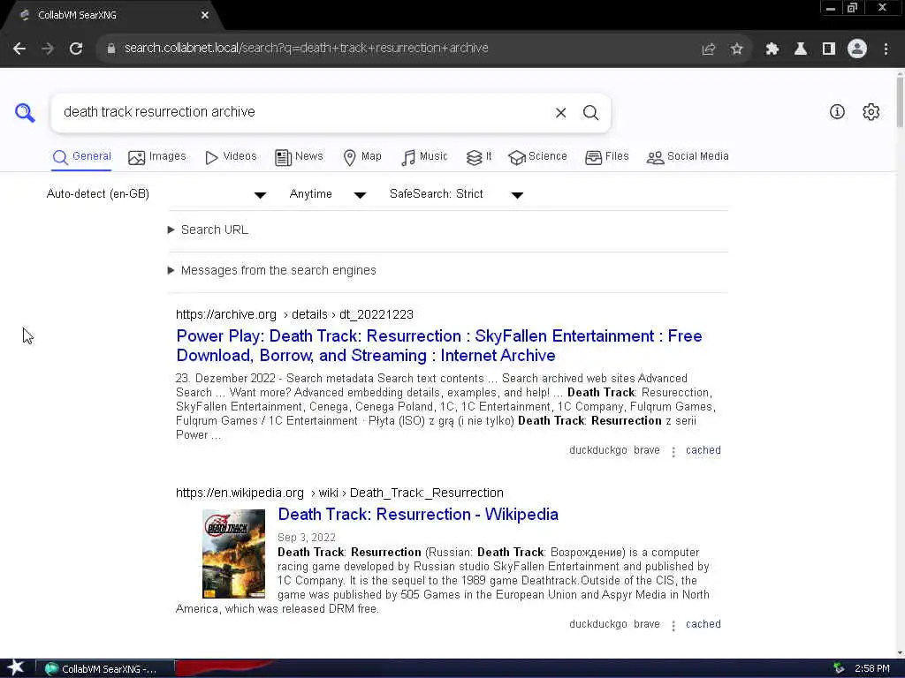This screenshot has width=905, height=678.
Task: Click the SearXNG magnifier logo
Action: pos(25,112)
